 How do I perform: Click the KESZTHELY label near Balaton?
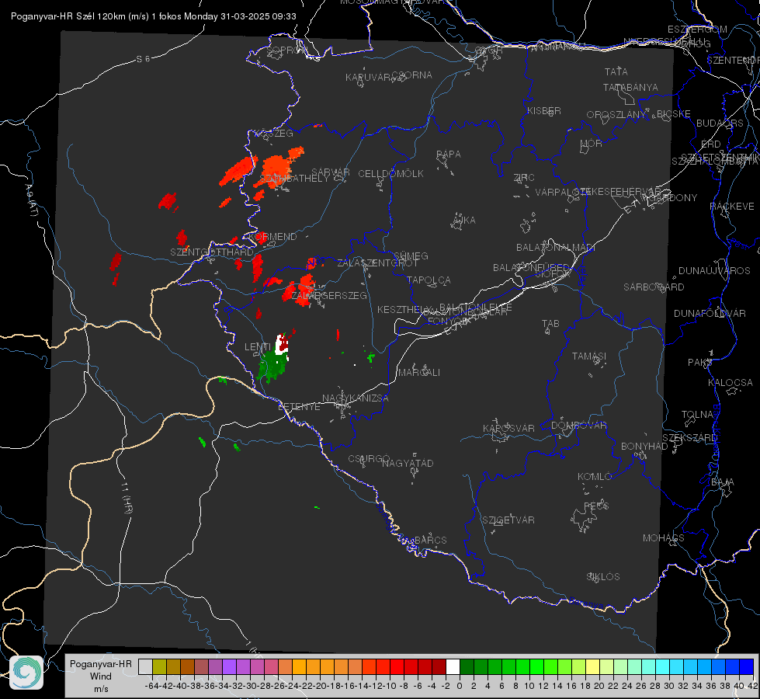point(404,309)
